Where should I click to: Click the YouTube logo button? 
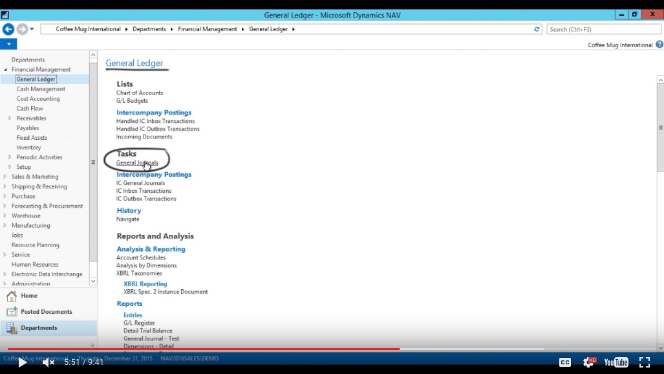pyautogui.click(x=616, y=362)
